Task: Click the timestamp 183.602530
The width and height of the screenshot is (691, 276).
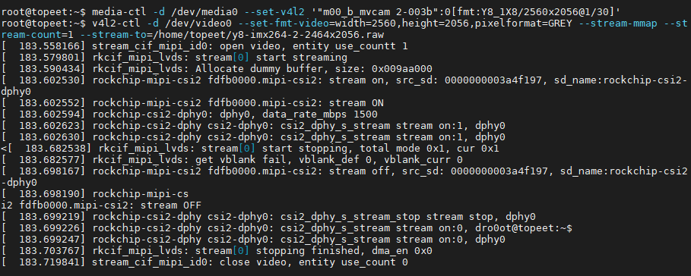Action: coord(49,80)
